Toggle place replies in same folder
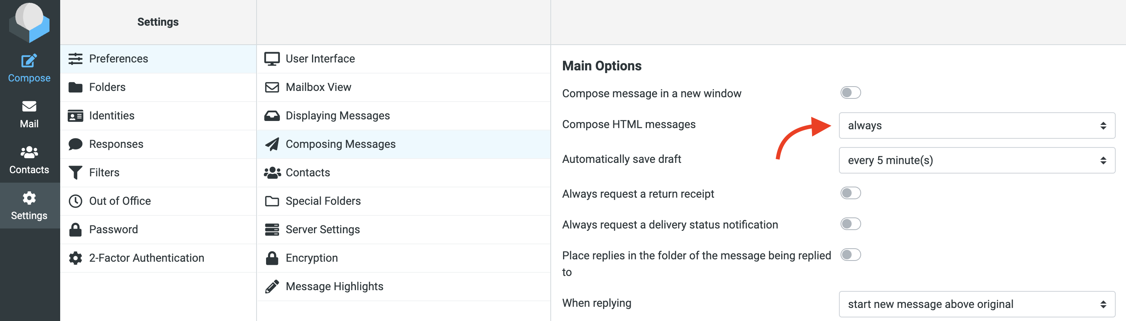 point(850,255)
